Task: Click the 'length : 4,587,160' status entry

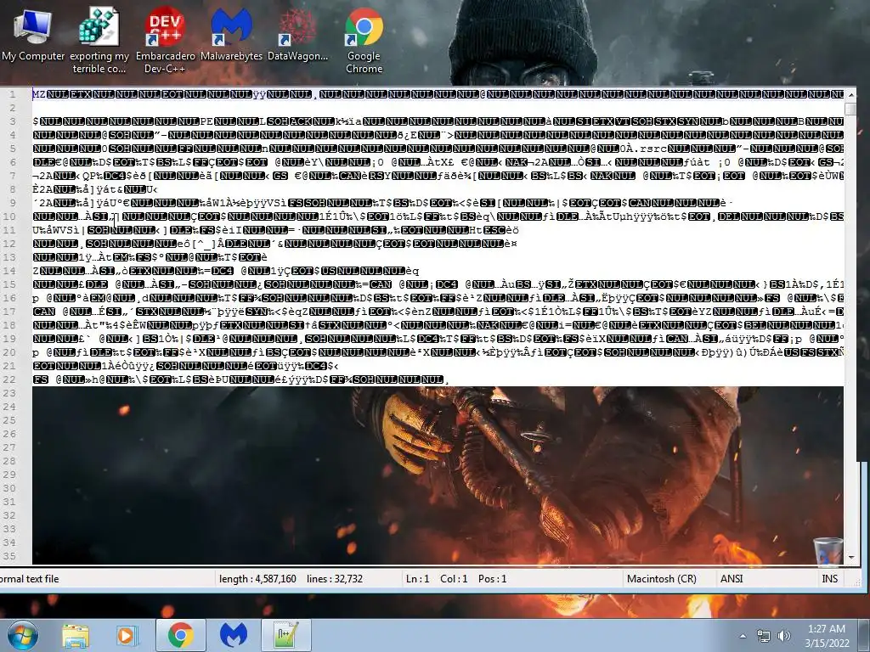Action: pos(257,579)
